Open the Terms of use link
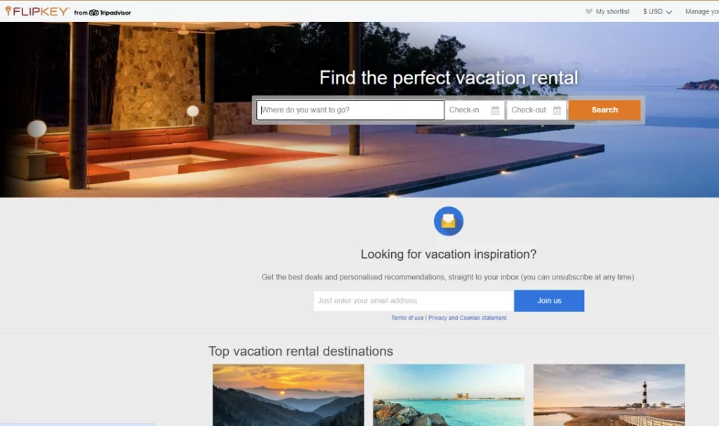The width and height of the screenshot is (719, 426). (x=407, y=318)
